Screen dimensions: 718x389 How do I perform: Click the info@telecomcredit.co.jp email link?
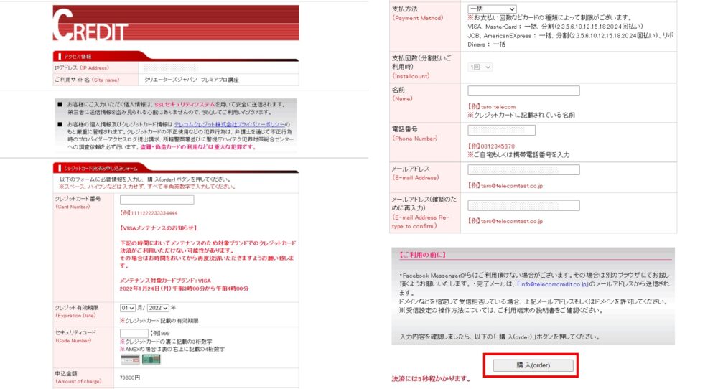click(553, 284)
